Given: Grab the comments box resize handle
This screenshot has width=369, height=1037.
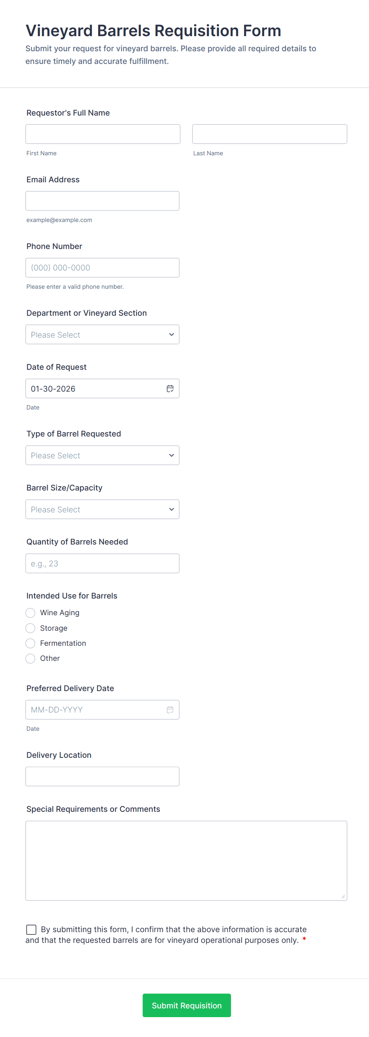Looking at the screenshot, I should (x=343, y=896).
